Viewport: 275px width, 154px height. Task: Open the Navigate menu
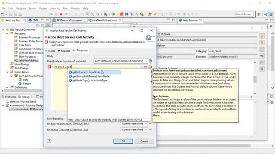click(x=21, y=9)
